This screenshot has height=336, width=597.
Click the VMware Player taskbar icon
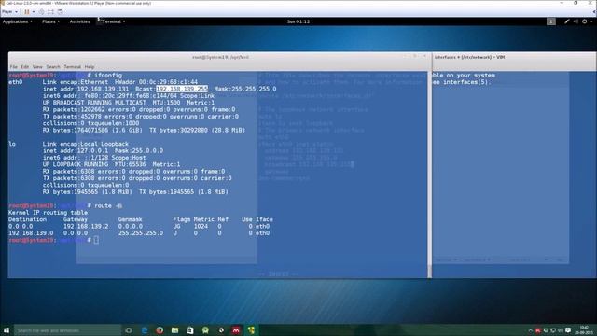251,330
